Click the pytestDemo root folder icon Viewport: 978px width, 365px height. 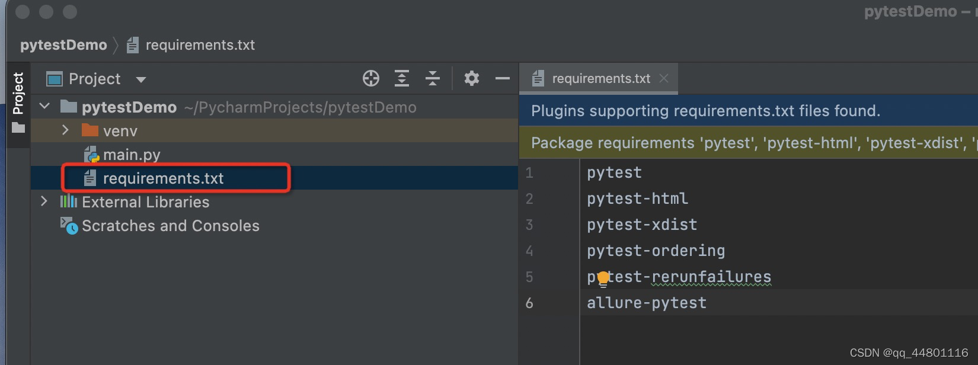(x=69, y=107)
